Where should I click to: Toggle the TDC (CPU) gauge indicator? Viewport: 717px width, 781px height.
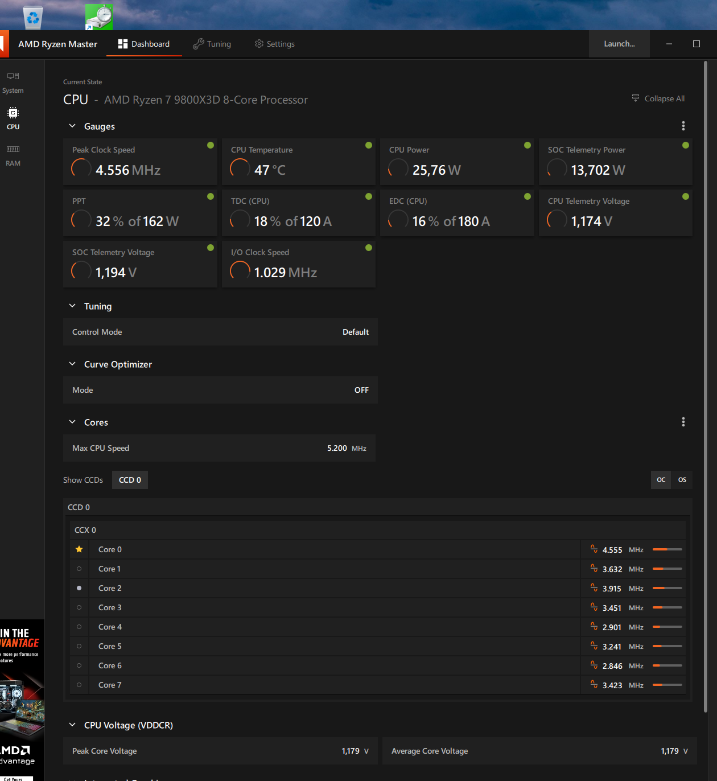point(369,196)
